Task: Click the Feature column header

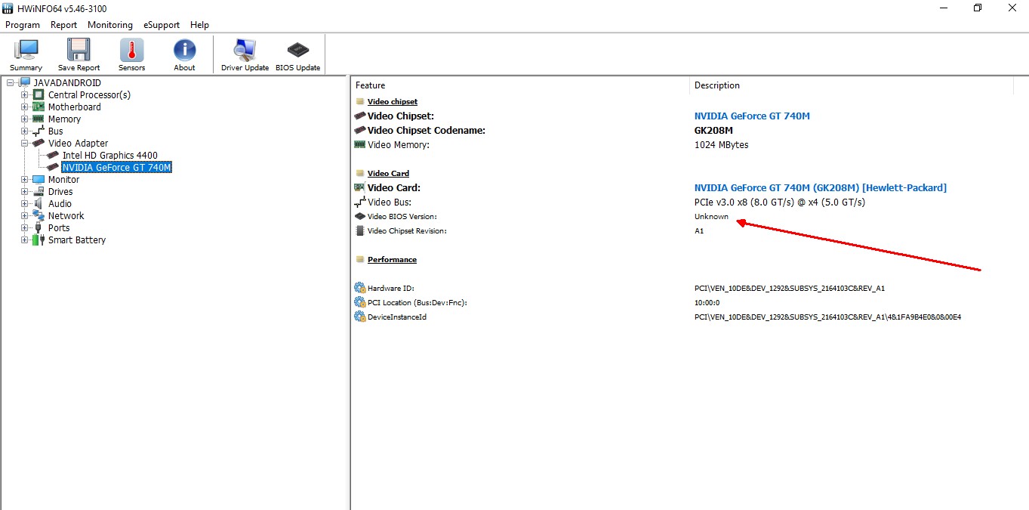Action: (x=370, y=85)
